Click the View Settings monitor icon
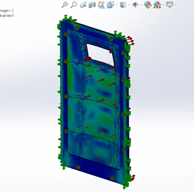 tap(170, 5)
